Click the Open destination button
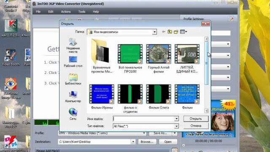Viewport: 270px width, 152px height. [x=168, y=142]
